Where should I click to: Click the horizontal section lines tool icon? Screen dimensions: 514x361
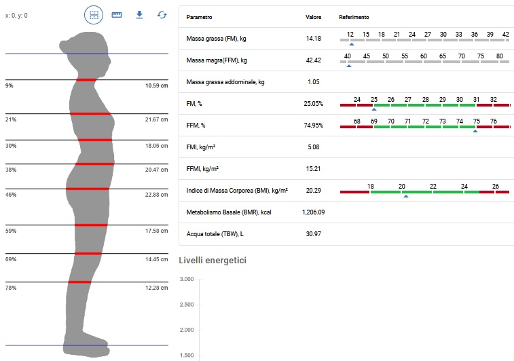[x=94, y=14]
